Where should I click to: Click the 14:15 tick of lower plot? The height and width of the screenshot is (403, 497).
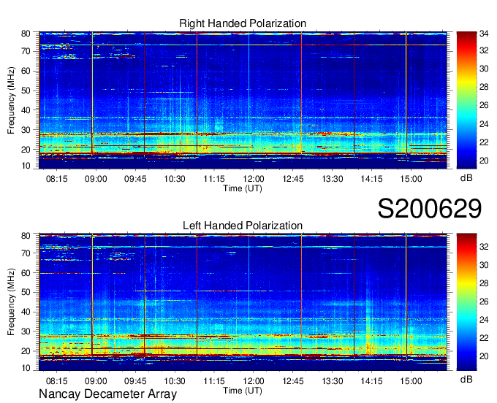point(371,381)
